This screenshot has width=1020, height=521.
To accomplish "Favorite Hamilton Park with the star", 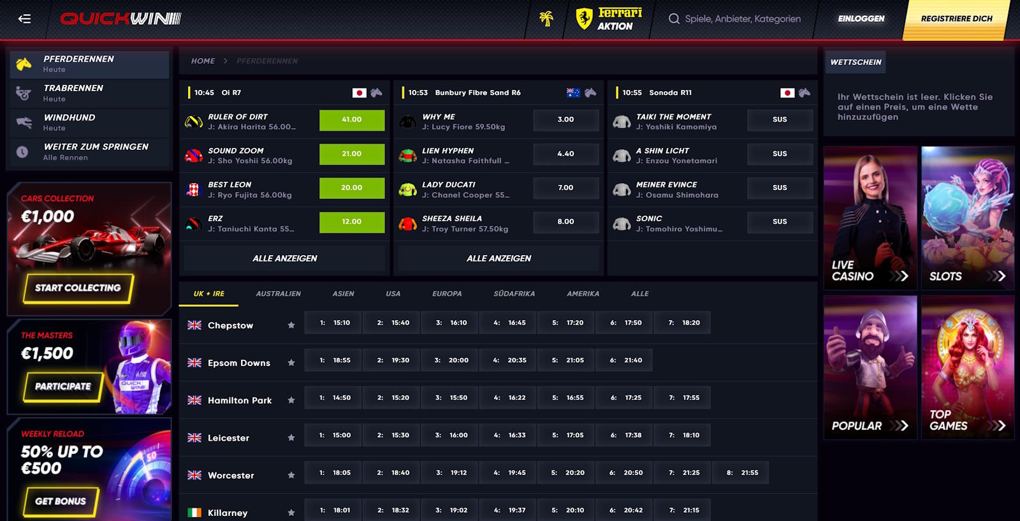I will click(291, 400).
